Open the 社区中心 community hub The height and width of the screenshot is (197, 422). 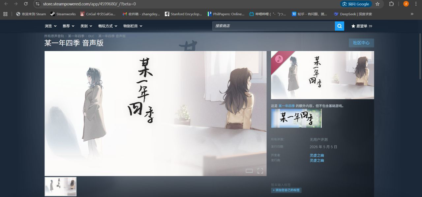(361, 43)
